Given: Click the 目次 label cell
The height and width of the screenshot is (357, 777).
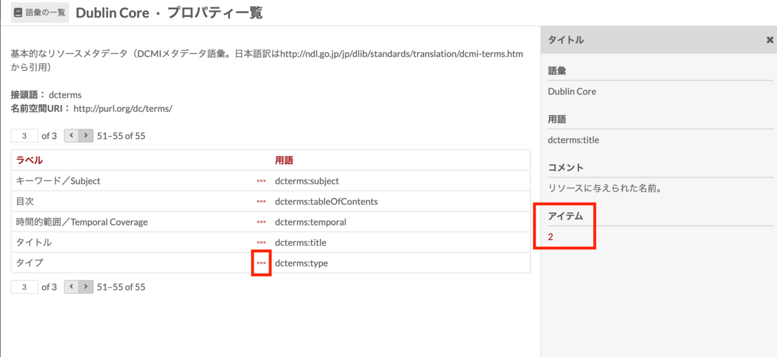Looking at the screenshot, I should 25,201.
